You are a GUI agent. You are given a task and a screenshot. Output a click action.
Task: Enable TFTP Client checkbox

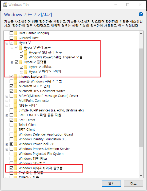tap(11, 129)
